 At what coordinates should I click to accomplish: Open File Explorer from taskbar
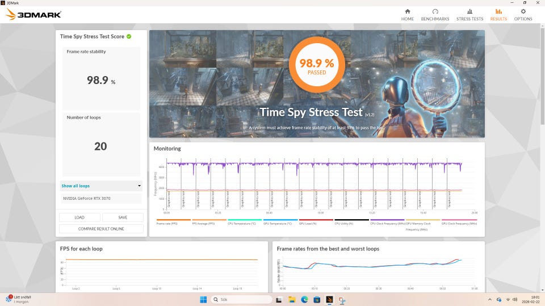click(292, 299)
